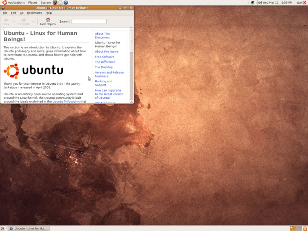This screenshot has width=308, height=231.
Task: Click the page heading 'Ubuntu - Linux for Human Beings!'
Action: click(40, 36)
